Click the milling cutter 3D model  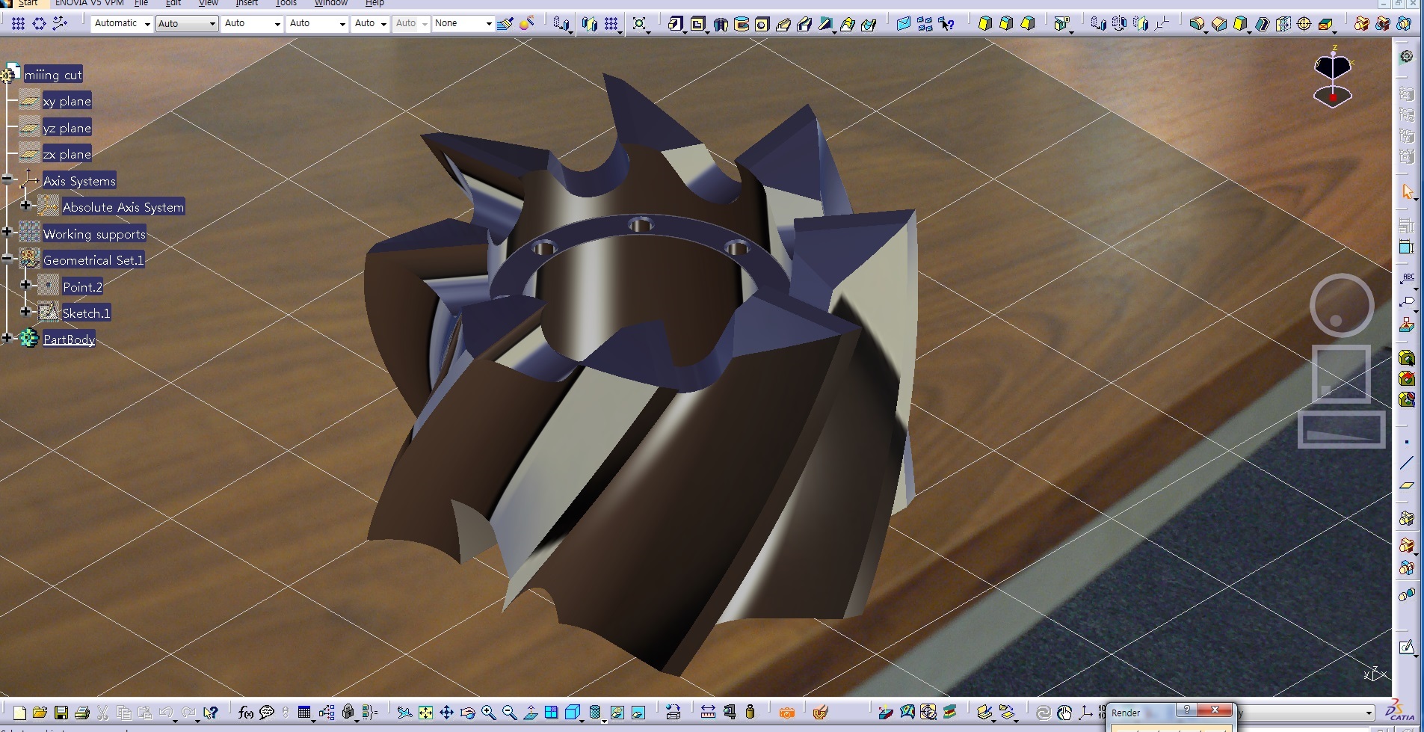pyautogui.click(x=643, y=374)
